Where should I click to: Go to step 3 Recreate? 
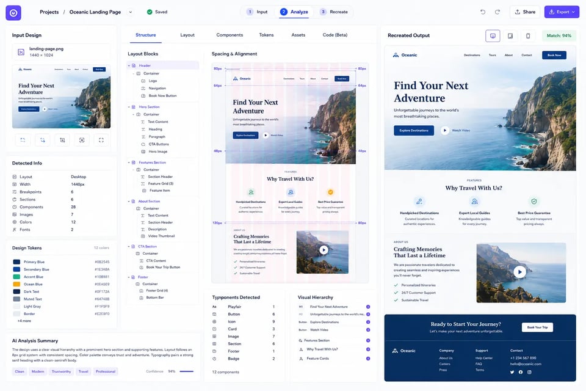click(334, 12)
